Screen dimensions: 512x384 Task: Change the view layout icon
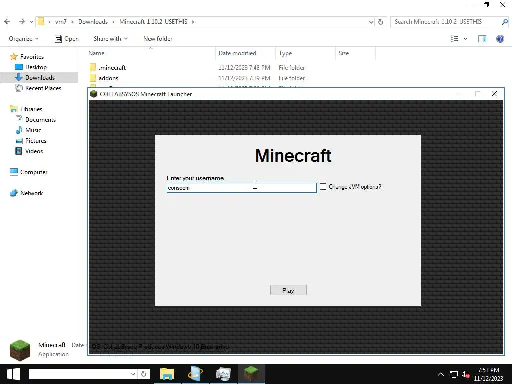(455, 39)
